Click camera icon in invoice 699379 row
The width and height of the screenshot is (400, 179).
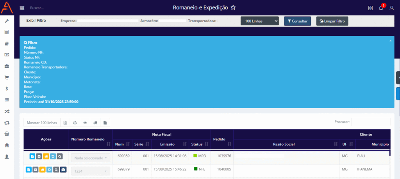tap(63, 170)
